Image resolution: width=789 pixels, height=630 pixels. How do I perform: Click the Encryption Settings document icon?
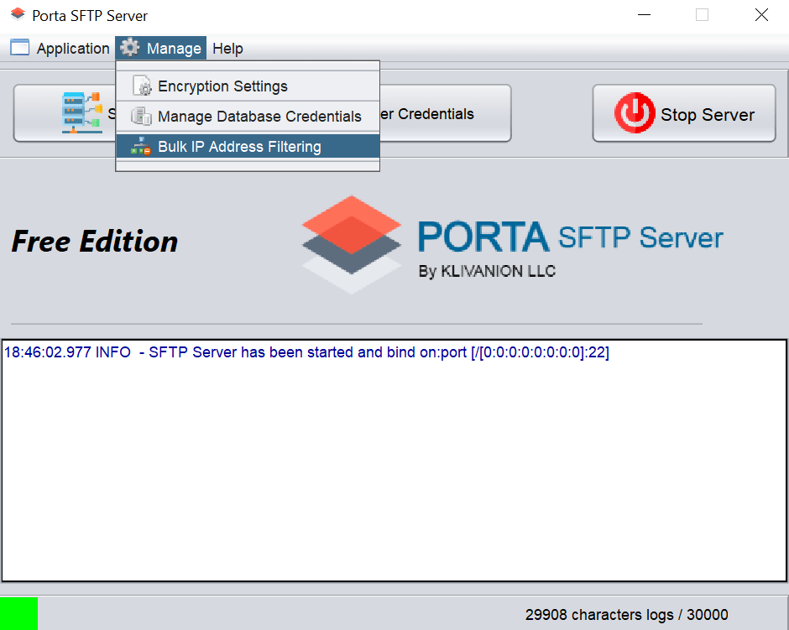tap(142, 86)
